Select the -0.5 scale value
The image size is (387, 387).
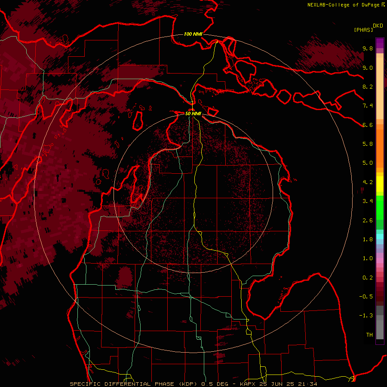(x=366, y=297)
